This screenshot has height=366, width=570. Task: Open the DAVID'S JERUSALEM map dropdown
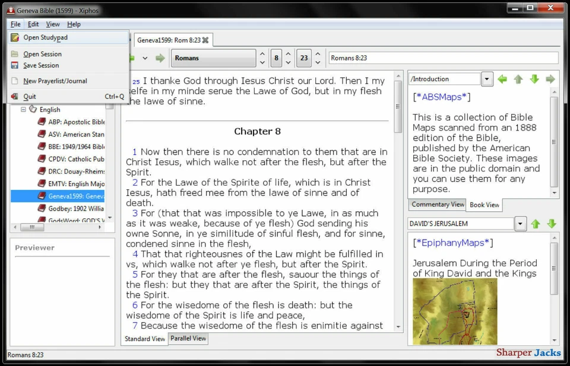521,224
